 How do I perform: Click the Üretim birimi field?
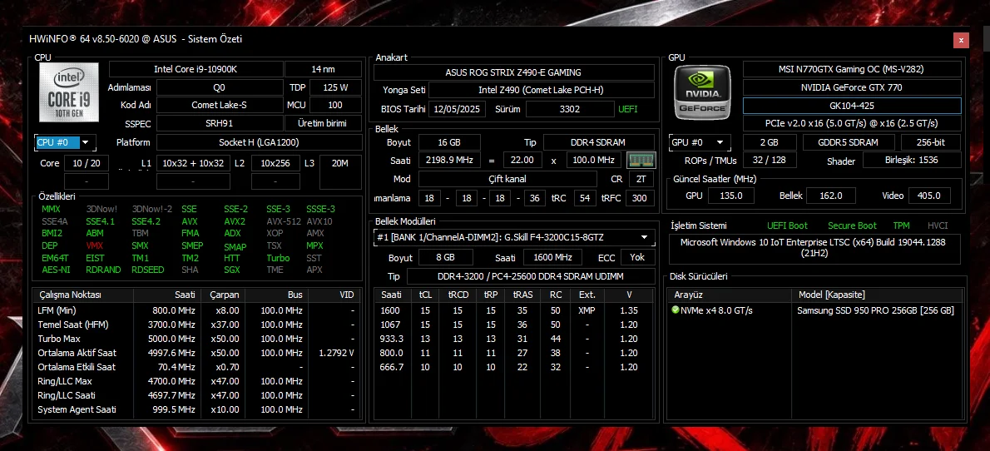tap(324, 123)
